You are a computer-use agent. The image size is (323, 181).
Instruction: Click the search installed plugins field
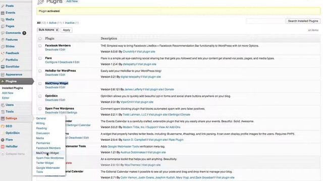[265, 21]
